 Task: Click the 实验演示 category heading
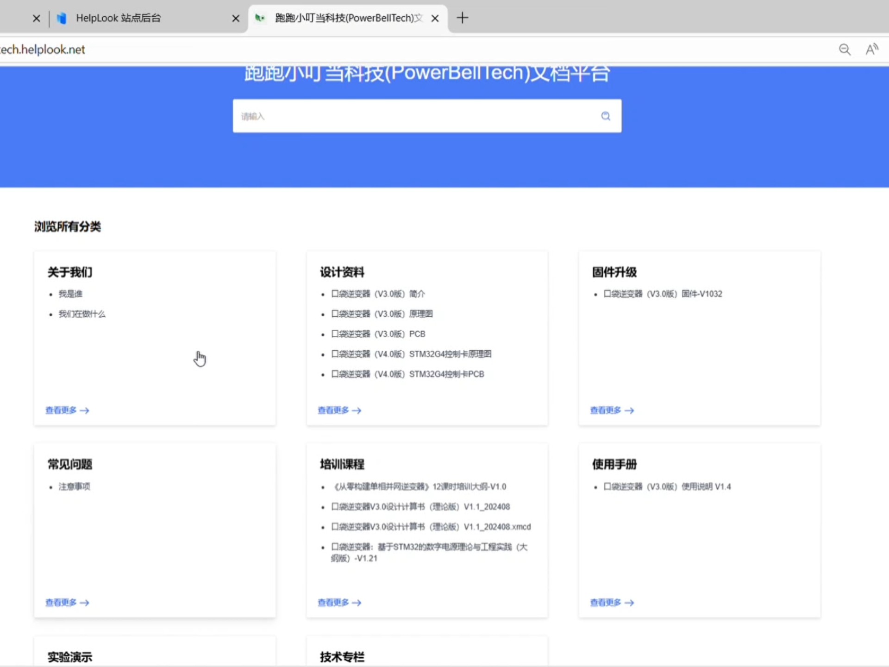[x=70, y=657]
